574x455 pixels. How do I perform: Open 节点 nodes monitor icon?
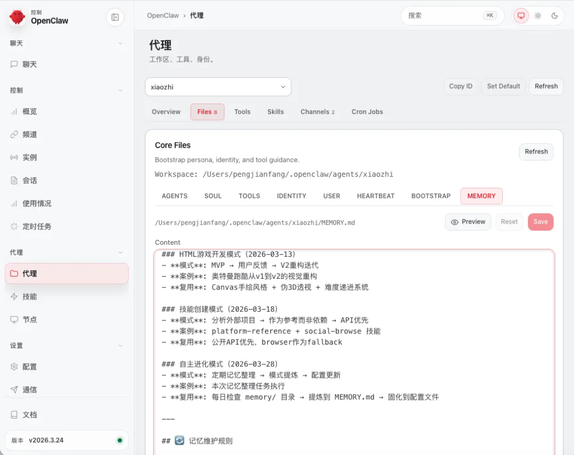coord(14,320)
